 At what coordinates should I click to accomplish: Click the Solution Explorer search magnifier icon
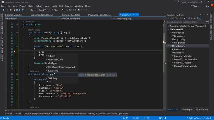point(207,22)
